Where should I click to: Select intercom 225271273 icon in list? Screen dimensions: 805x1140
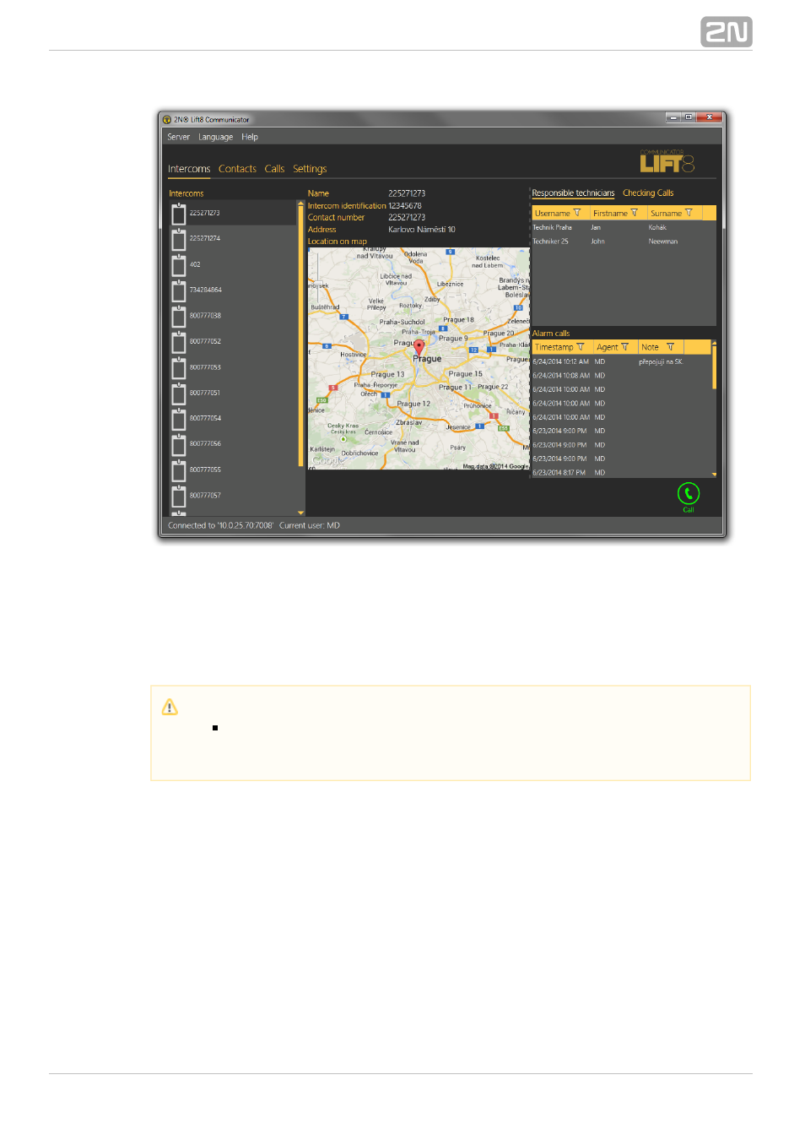[x=179, y=214]
